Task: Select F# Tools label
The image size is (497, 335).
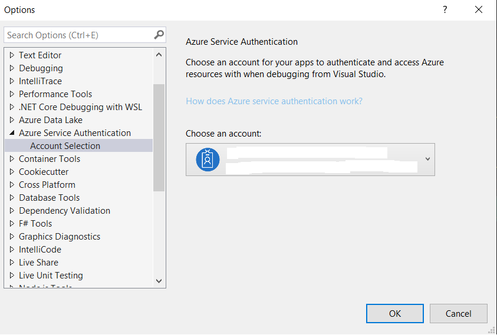Action: (x=35, y=224)
